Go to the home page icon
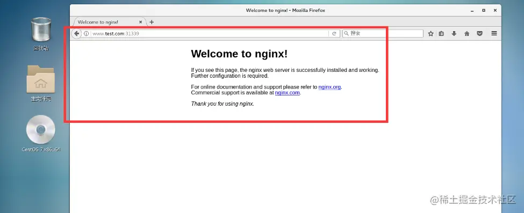524x213 pixels. [x=467, y=33]
